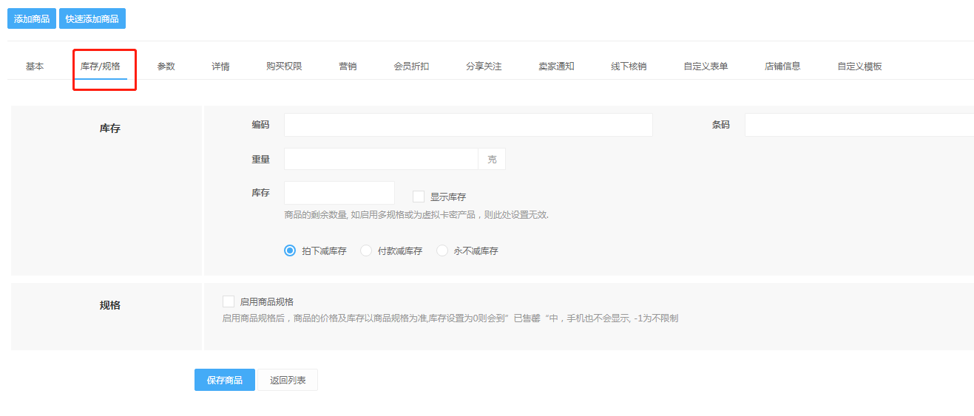Viewport: 974px width, 416px height.
Task: Select the 付款减库存 radio option
Action: click(366, 250)
